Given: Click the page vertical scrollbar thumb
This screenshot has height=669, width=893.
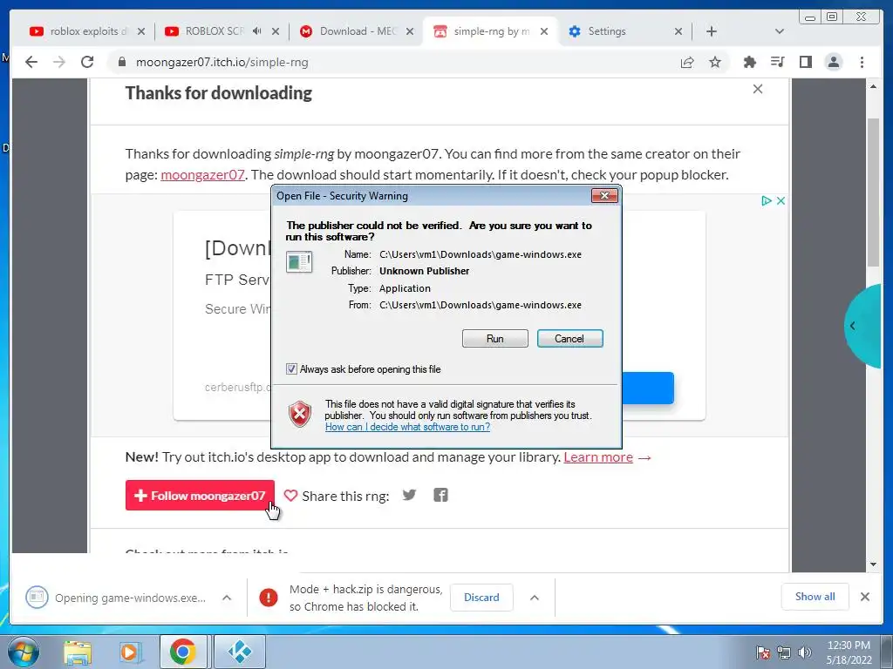Looking at the screenshot, I should (x=874, y=193).
